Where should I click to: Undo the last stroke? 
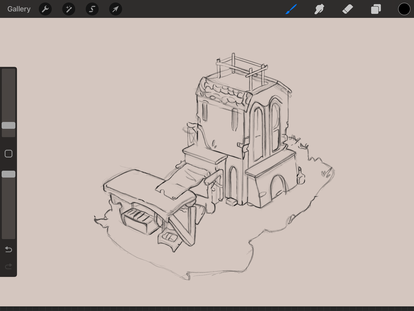8,249
